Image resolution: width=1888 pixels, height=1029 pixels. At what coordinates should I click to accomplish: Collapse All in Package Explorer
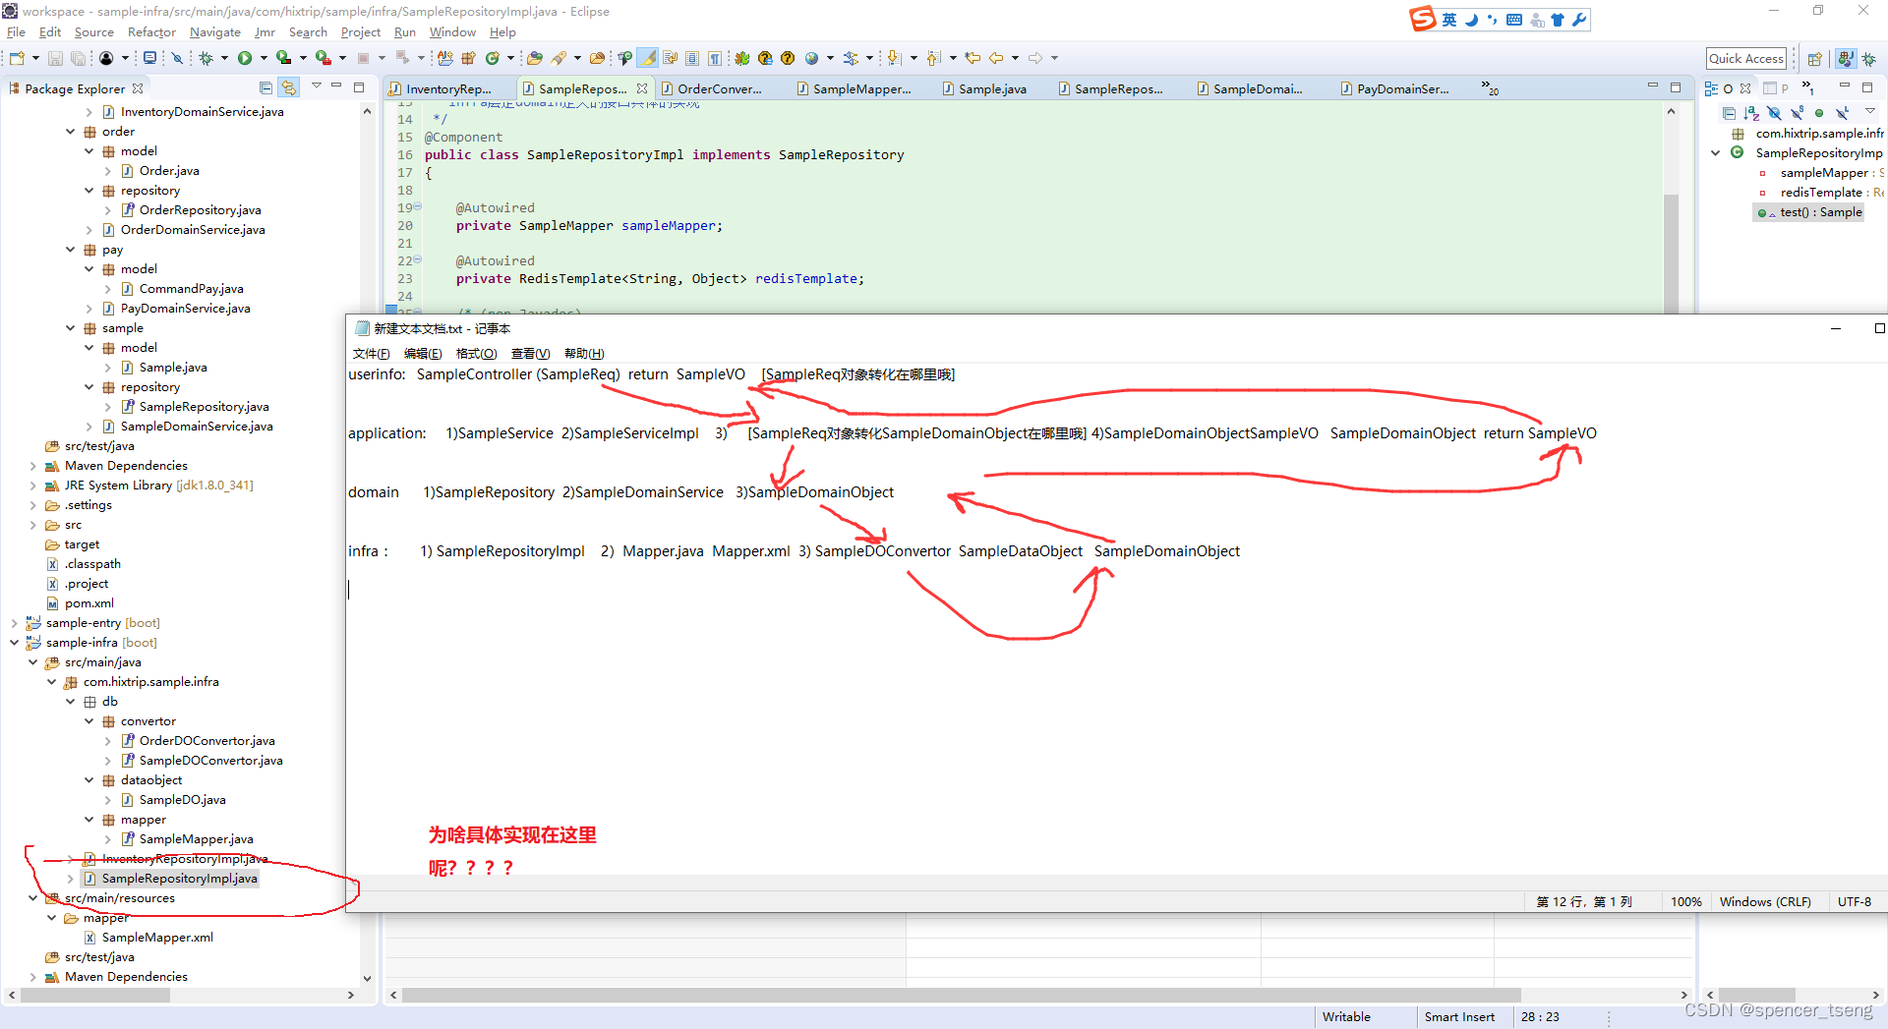point(266,87)
